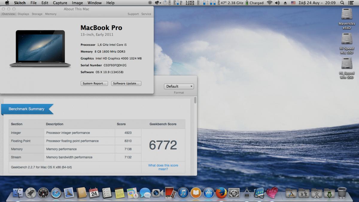Launch Launchpad rocket icon in dock
Viewport: 359px width, 202px height.
tap(31, 193)
